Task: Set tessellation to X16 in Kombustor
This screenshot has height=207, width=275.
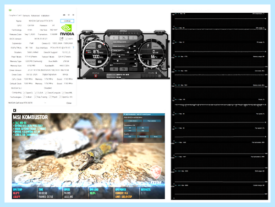Action: (x=130, y=131)
